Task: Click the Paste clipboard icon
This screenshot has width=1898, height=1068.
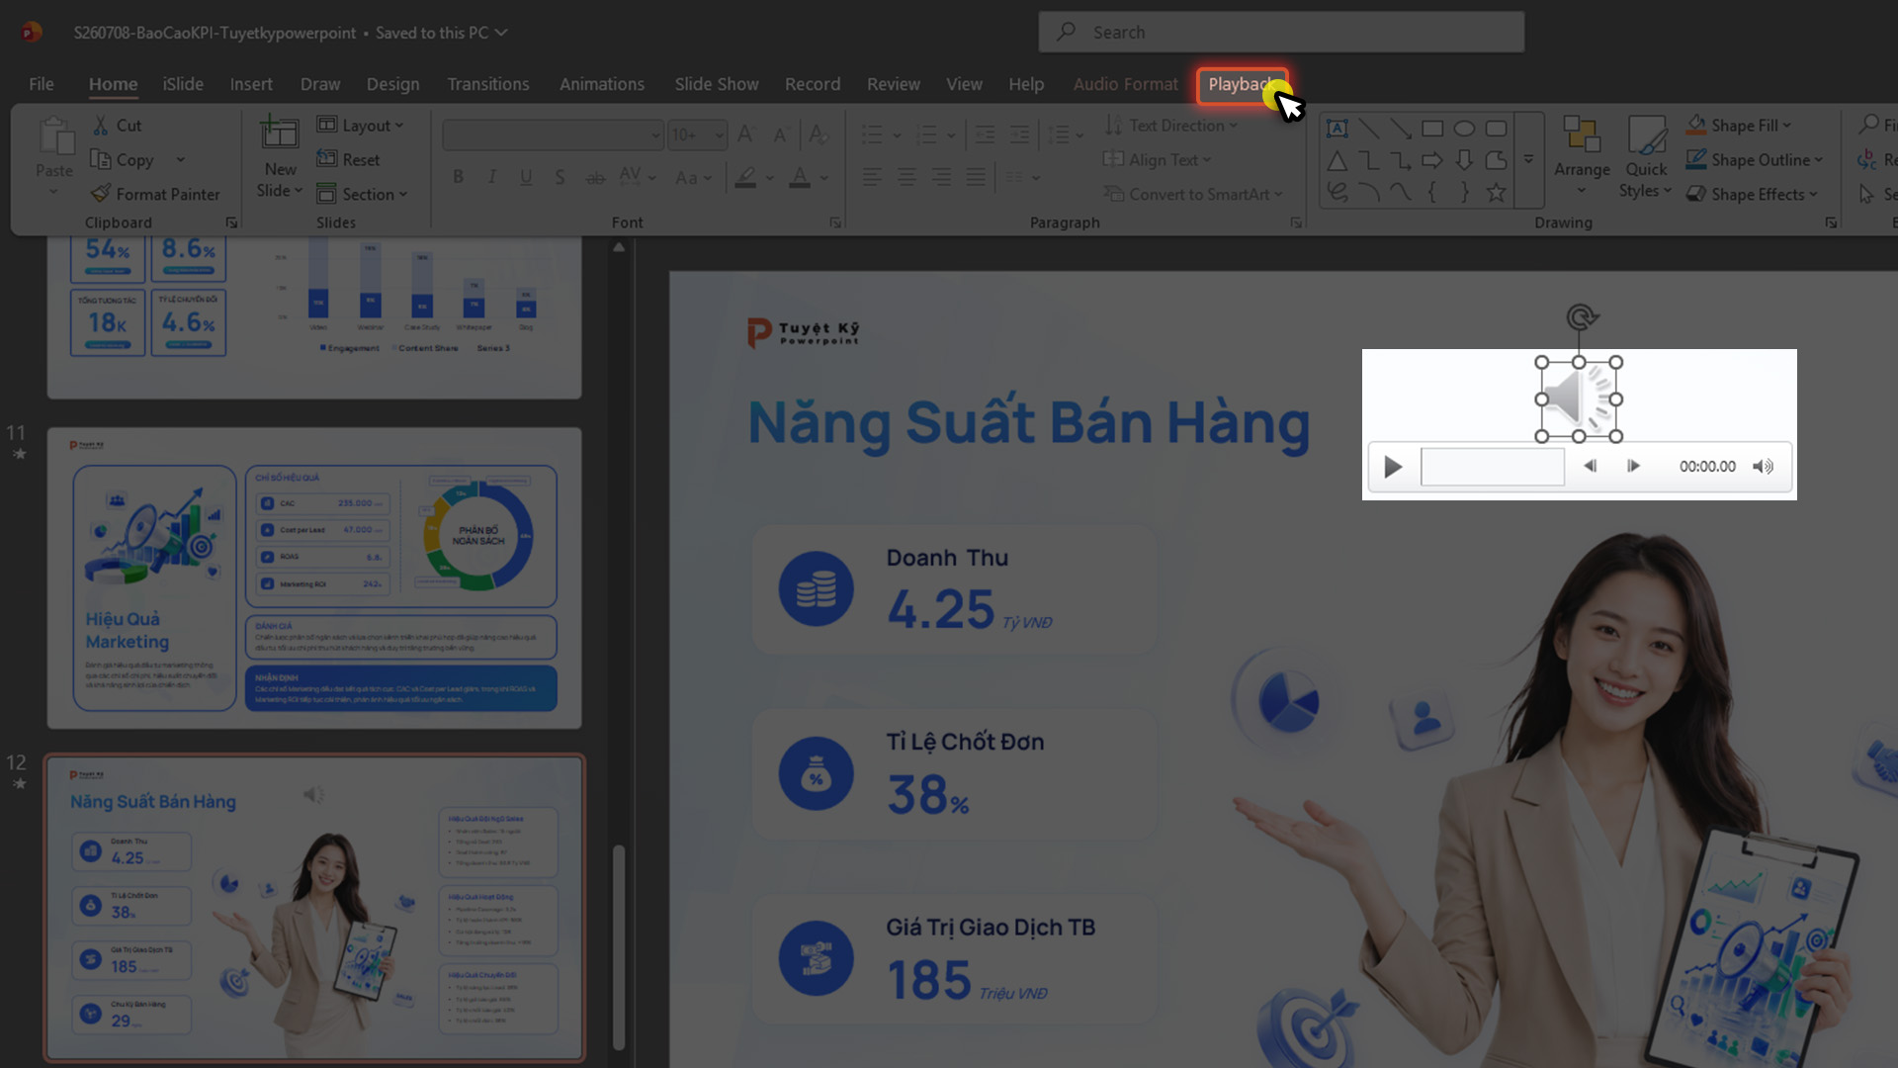Action: [54, 135]
